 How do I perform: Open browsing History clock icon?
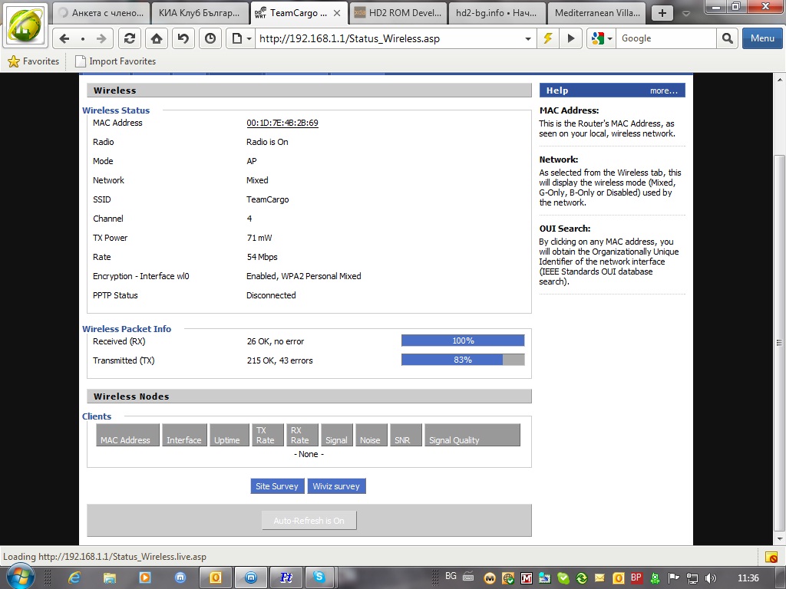coord(210,38)
